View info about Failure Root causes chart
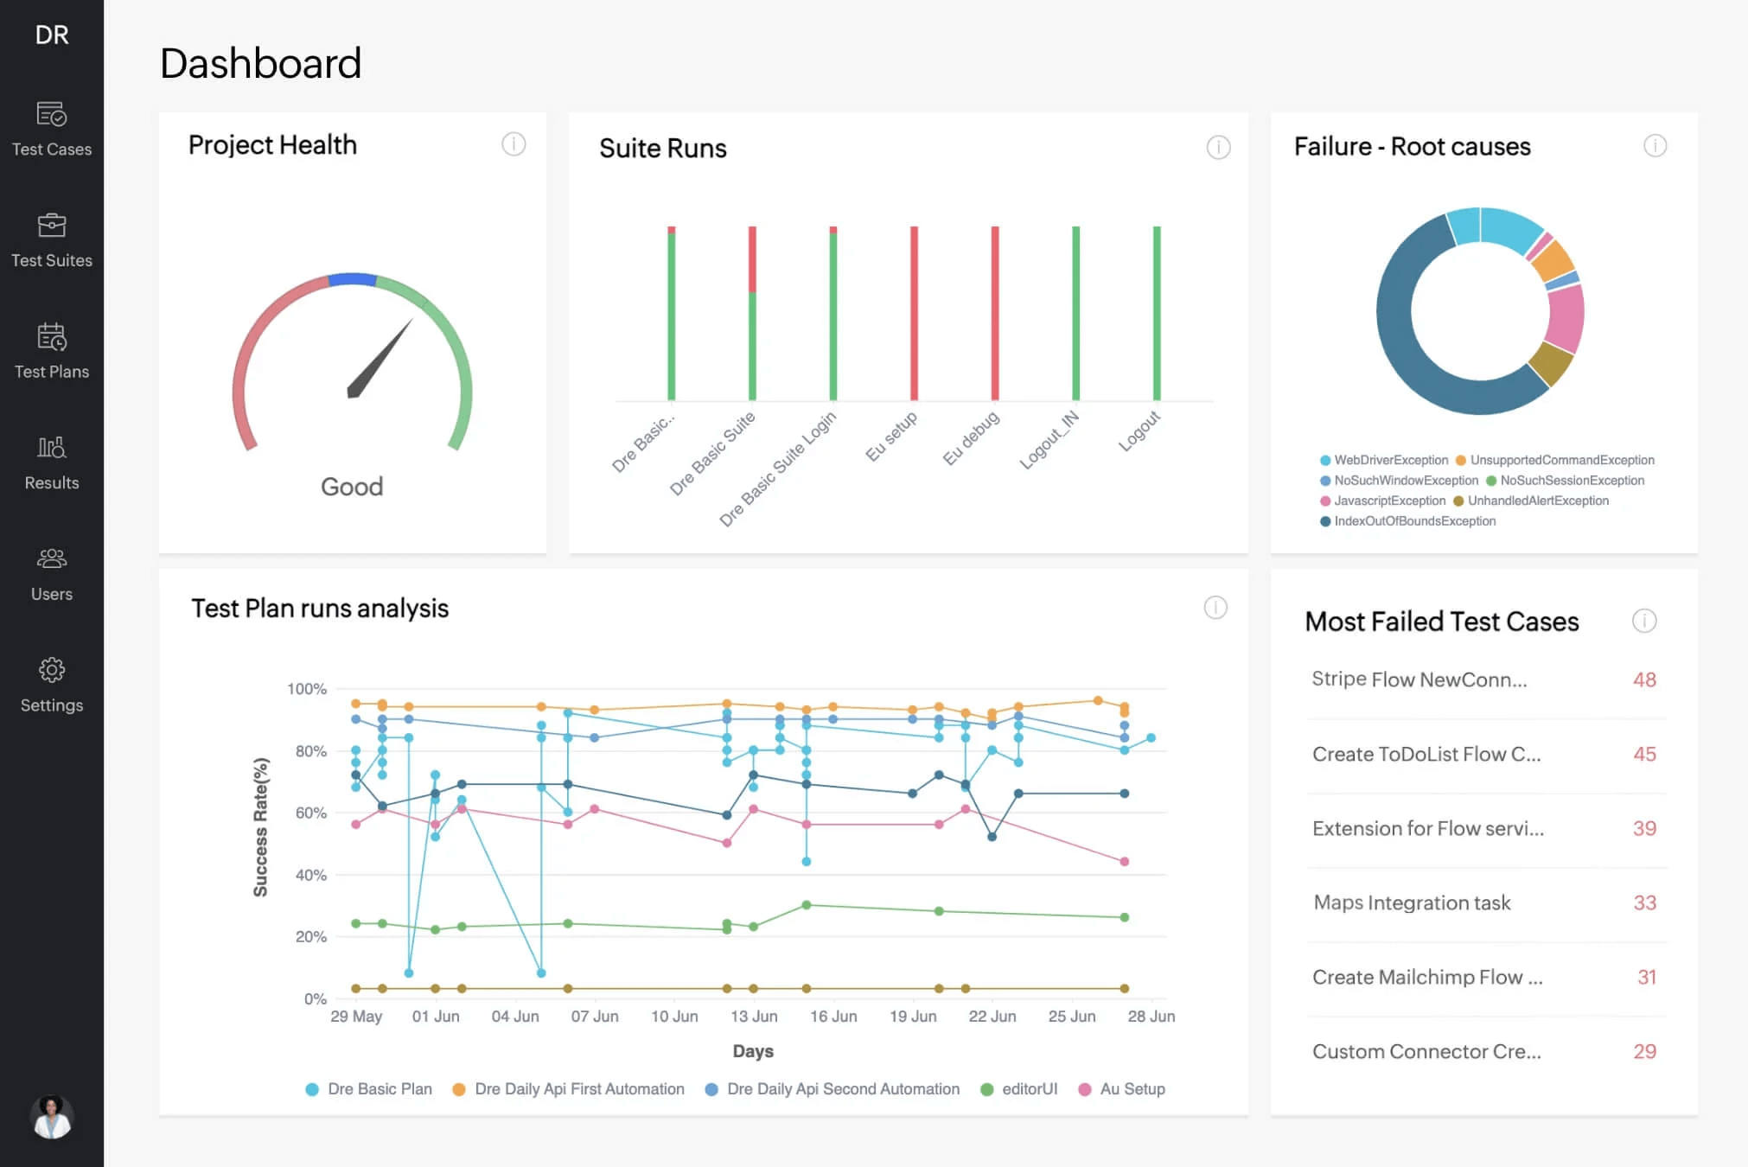Screen dimensions: 1748x1167 pos(1655,147)
